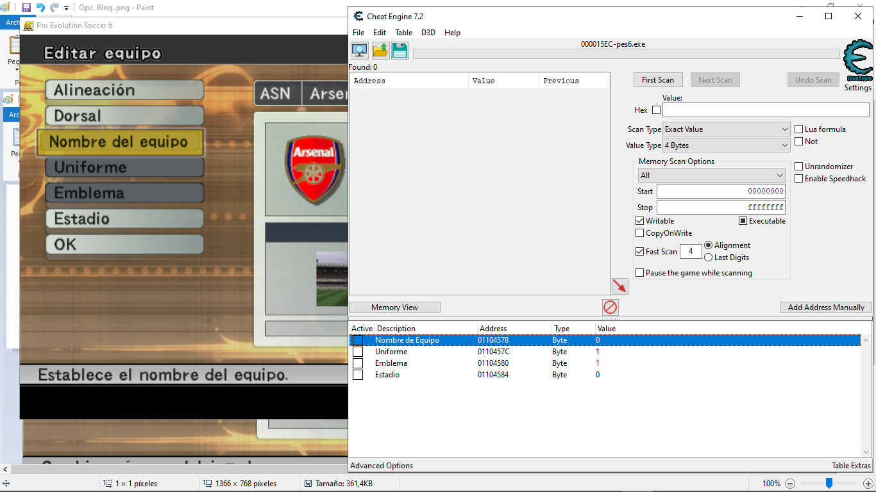Click the Paint zoom slider handle
The image size is (876, 492).
(x=829, y=483)
